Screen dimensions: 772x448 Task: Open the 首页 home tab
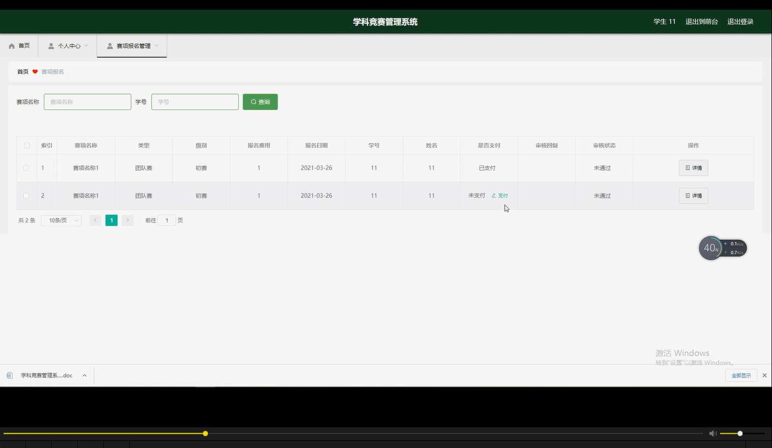19,46
